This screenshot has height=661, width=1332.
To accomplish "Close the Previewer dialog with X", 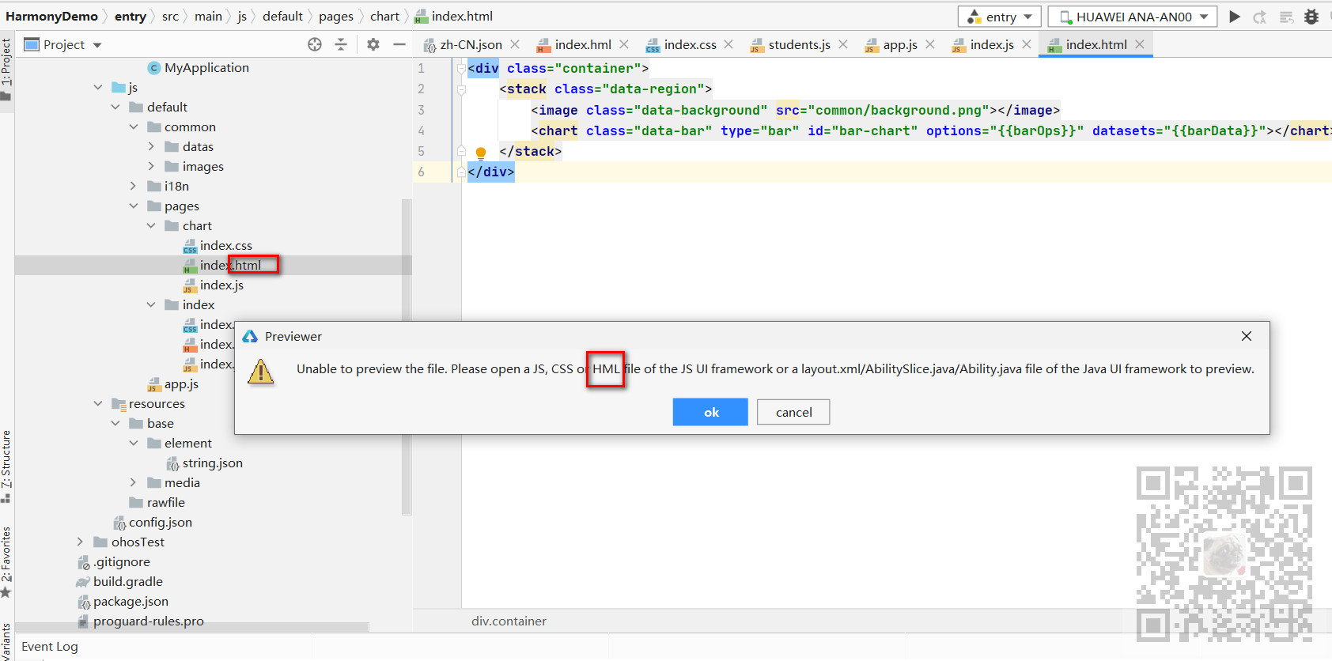I will pyautogui.click(x=1247, y=336).
